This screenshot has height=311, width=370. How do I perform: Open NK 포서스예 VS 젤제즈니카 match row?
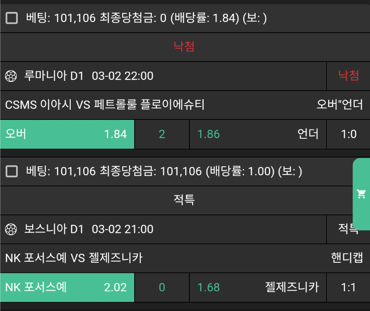(74, 258)
